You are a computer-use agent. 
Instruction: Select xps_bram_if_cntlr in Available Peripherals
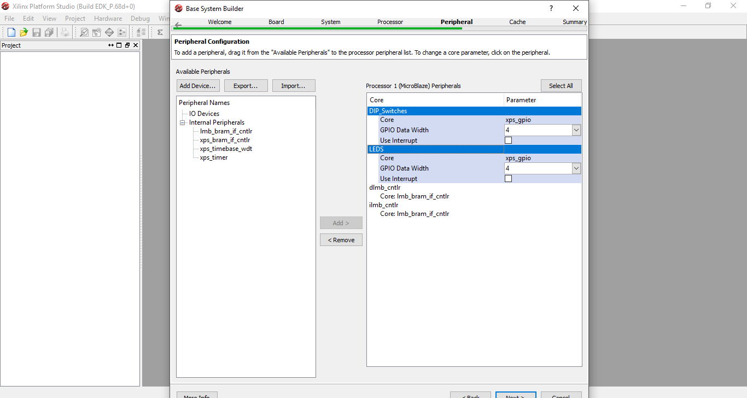[225, 140]
